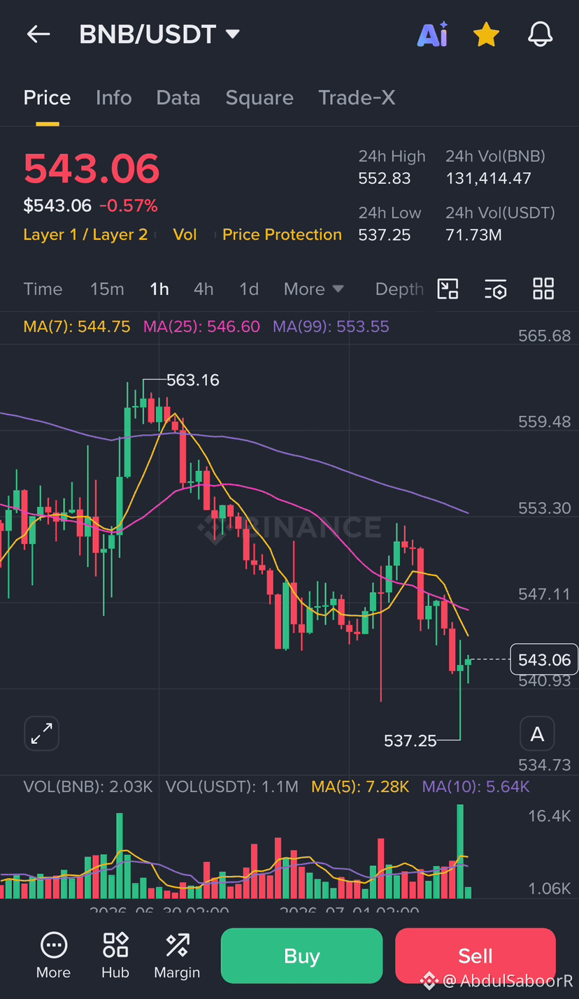
Task: Click the 24h High value 552.83
Action: pos(385,178)
